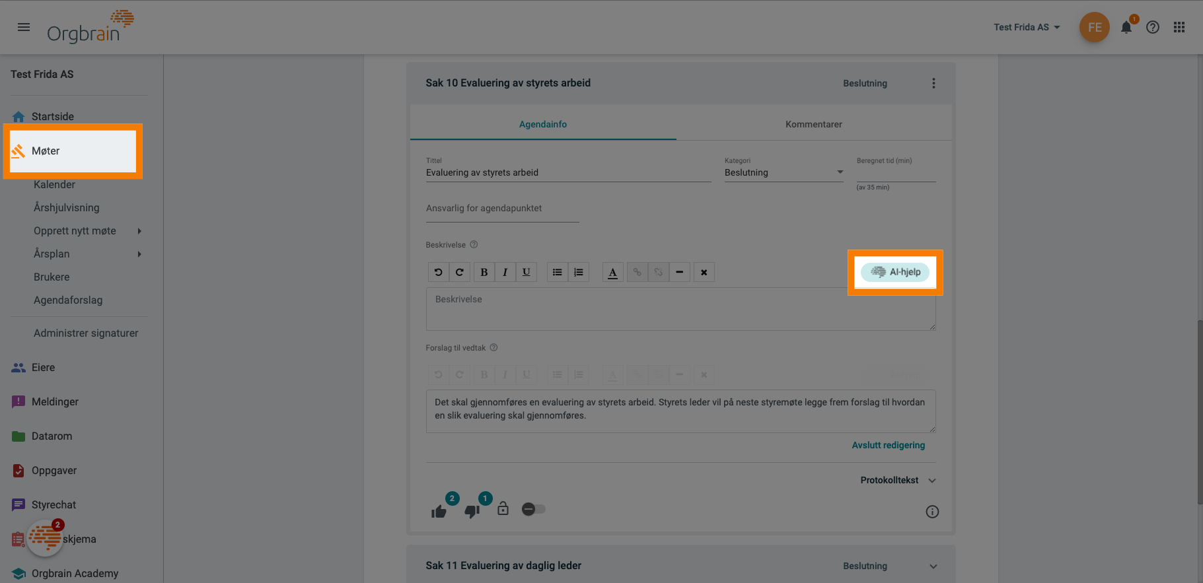Insert bulleted list in Beskrivelse toolbar
1203x583 pixels.
point(557,272)
